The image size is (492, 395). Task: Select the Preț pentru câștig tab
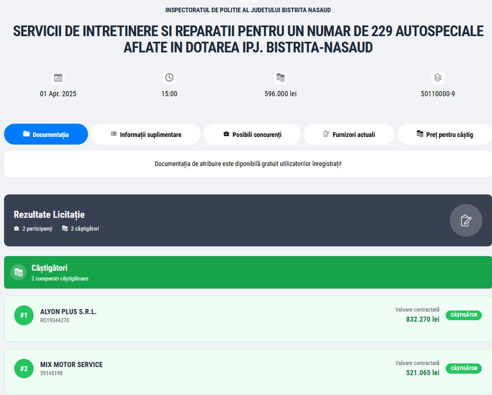tap(444, 135)
